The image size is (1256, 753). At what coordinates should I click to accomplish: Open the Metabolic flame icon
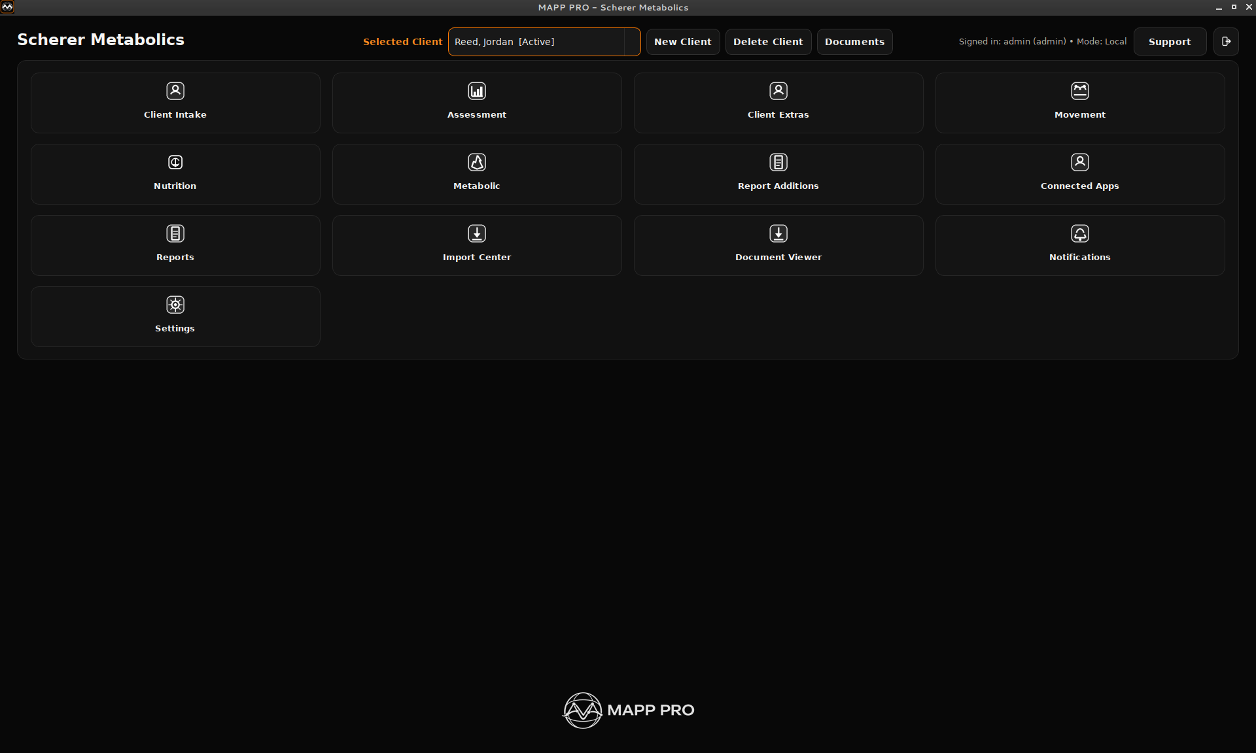point(477,162)
